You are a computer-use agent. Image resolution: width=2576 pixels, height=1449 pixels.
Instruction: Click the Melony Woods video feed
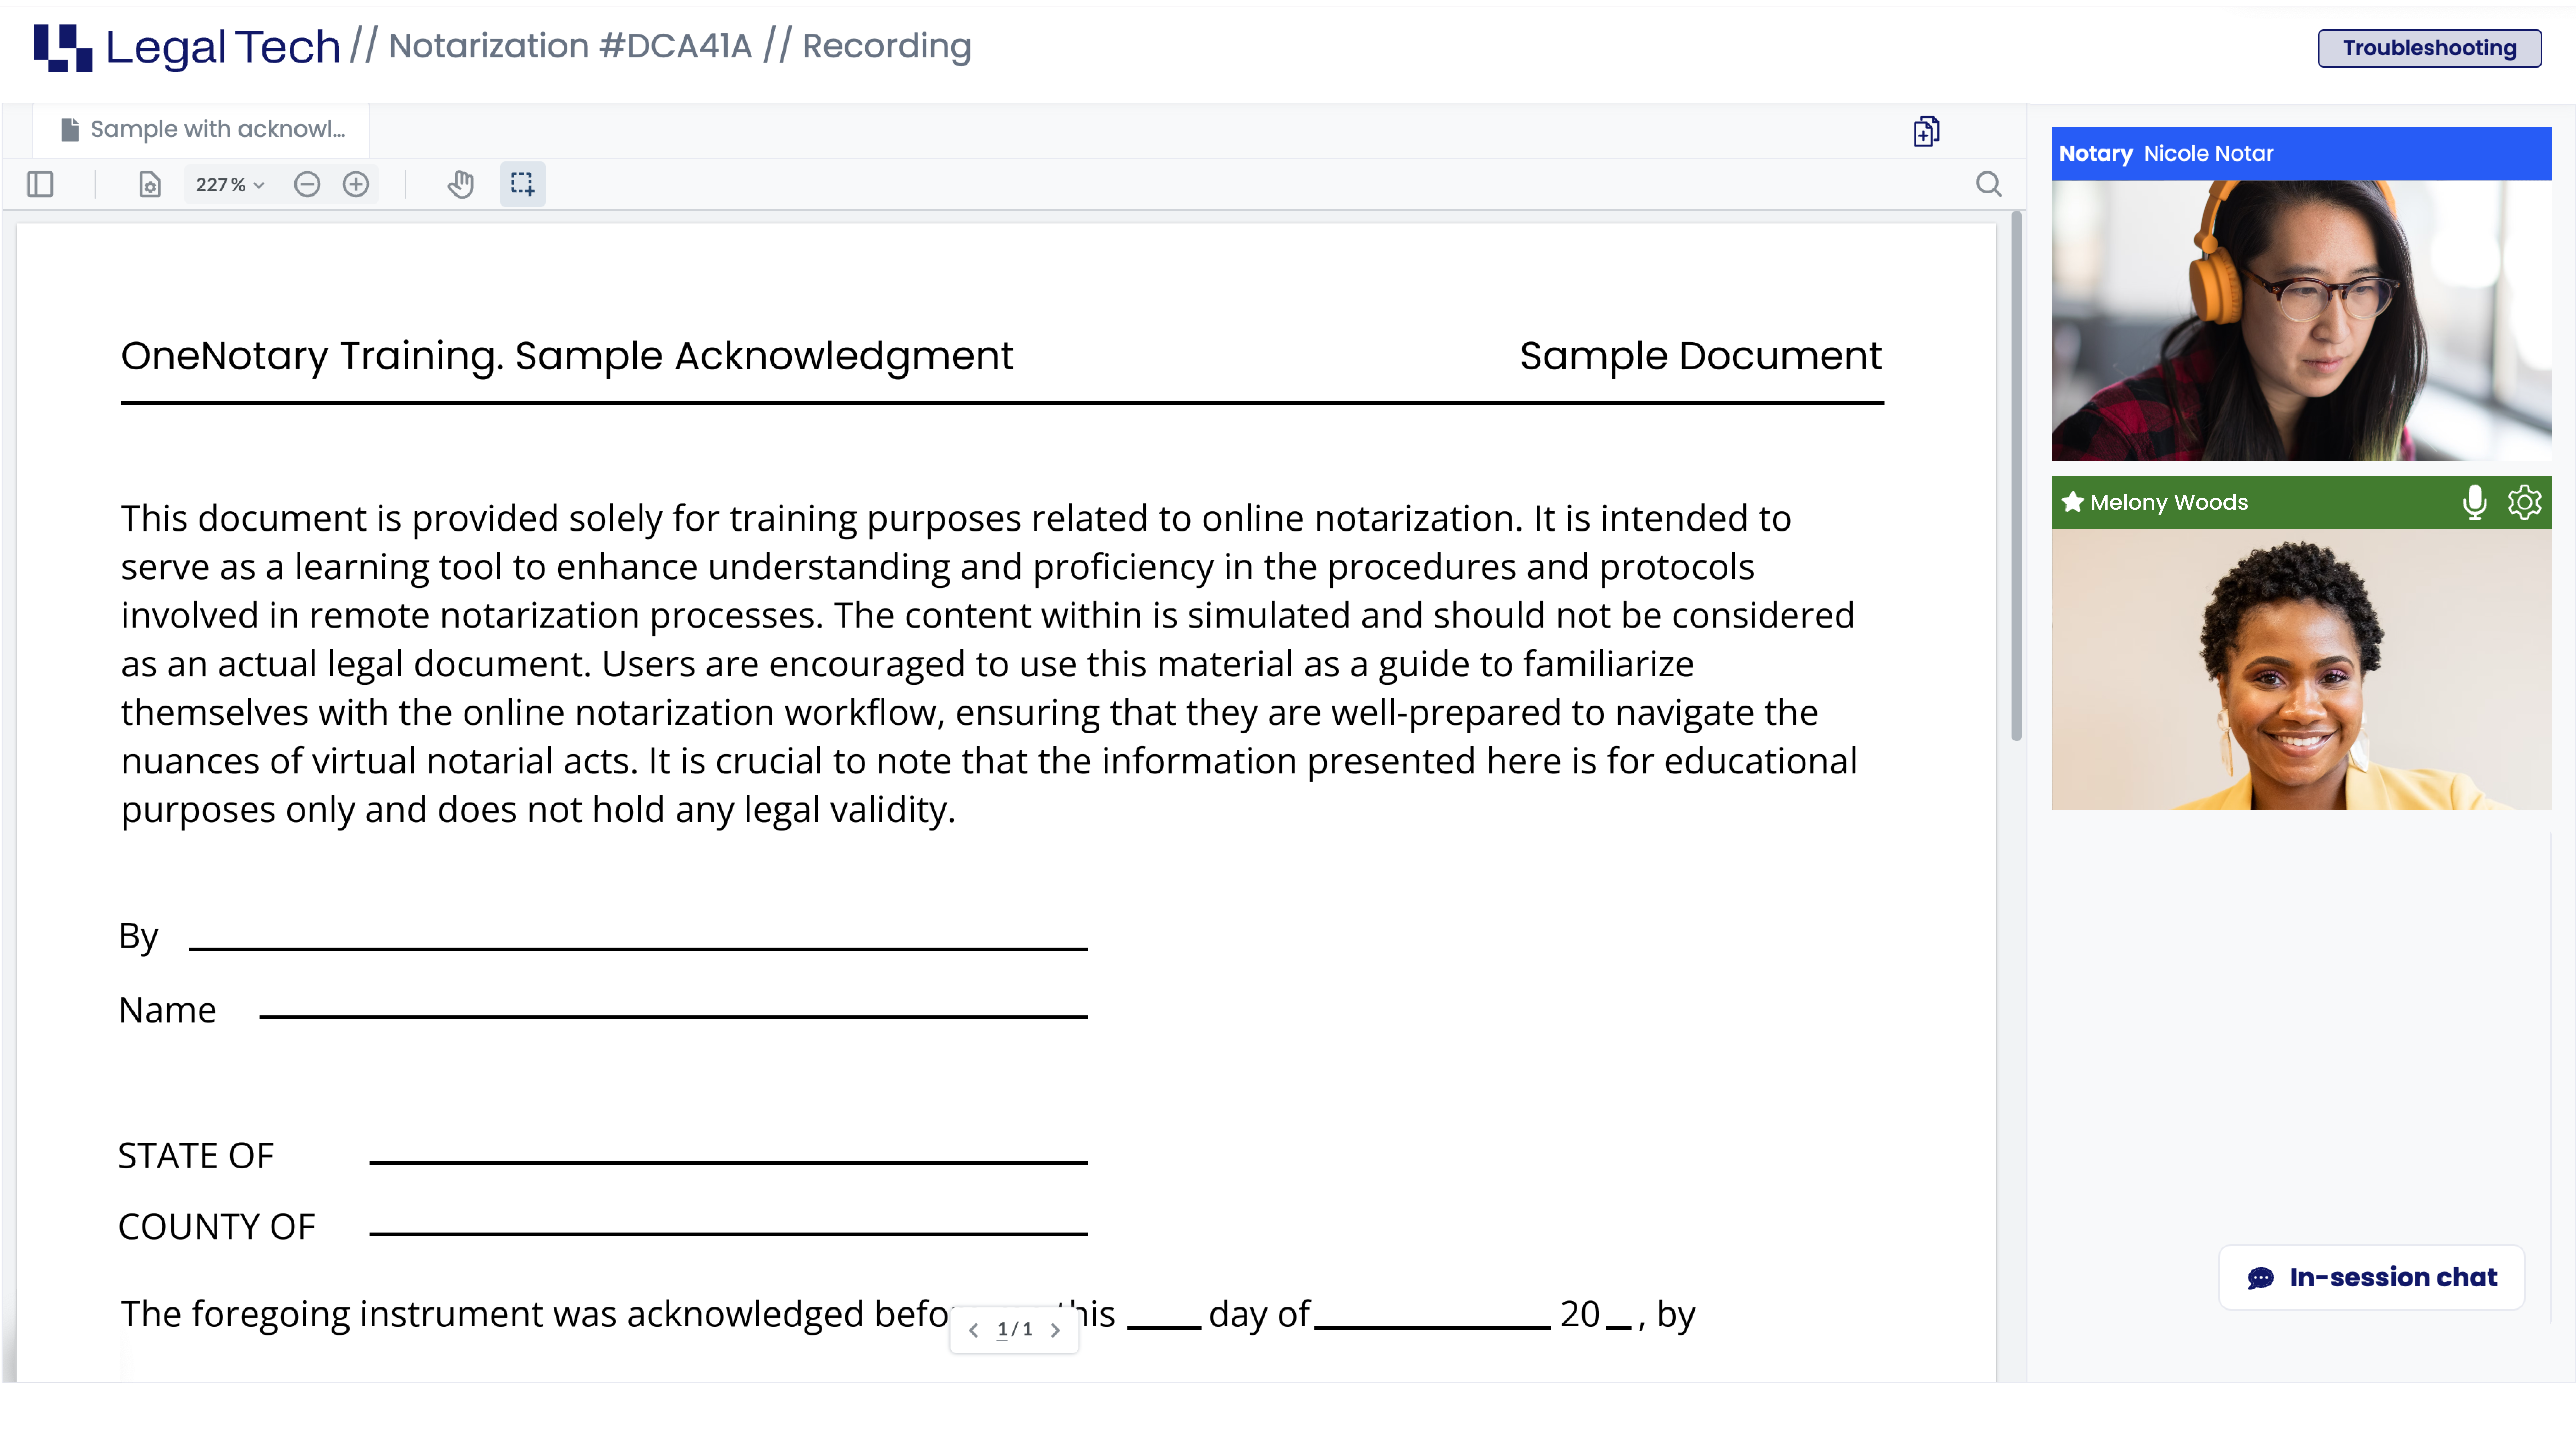(x=2301, y=669)
